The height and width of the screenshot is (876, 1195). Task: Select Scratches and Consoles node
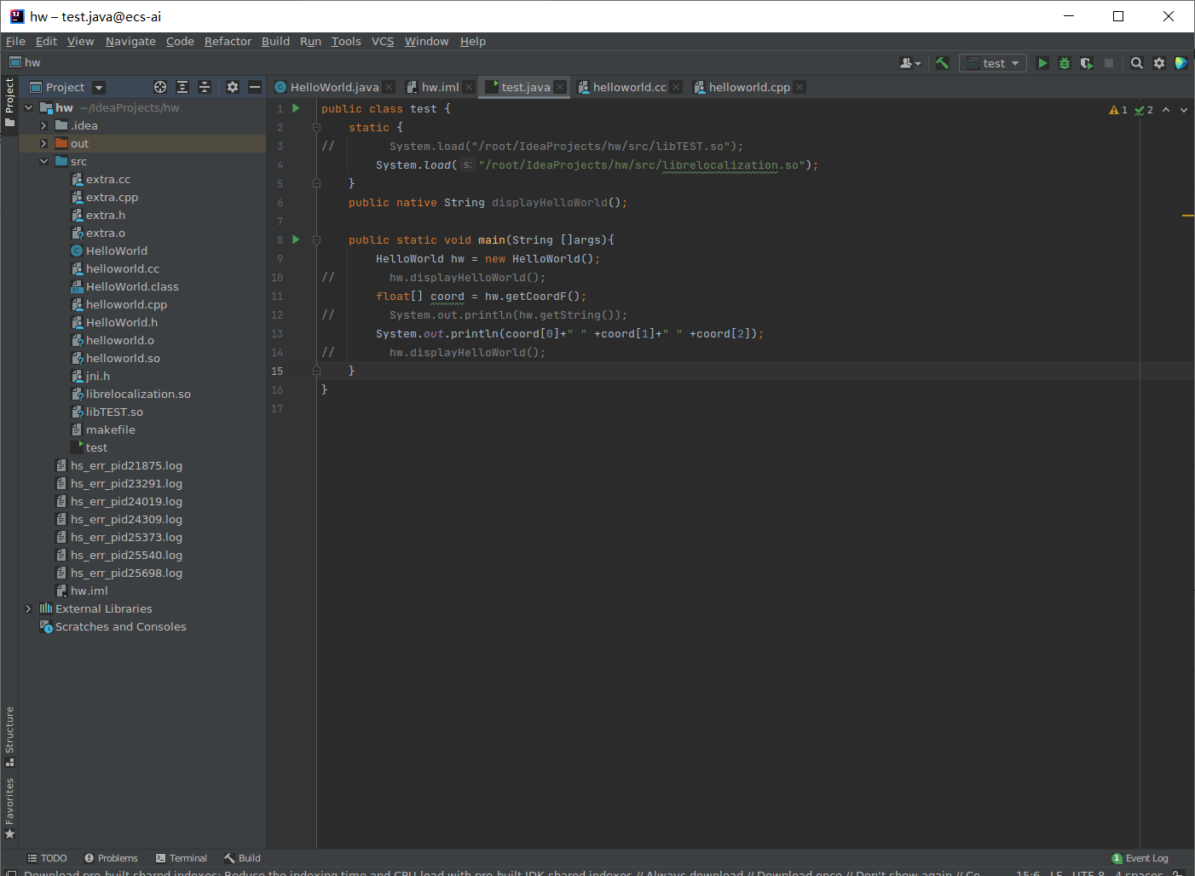120,626
